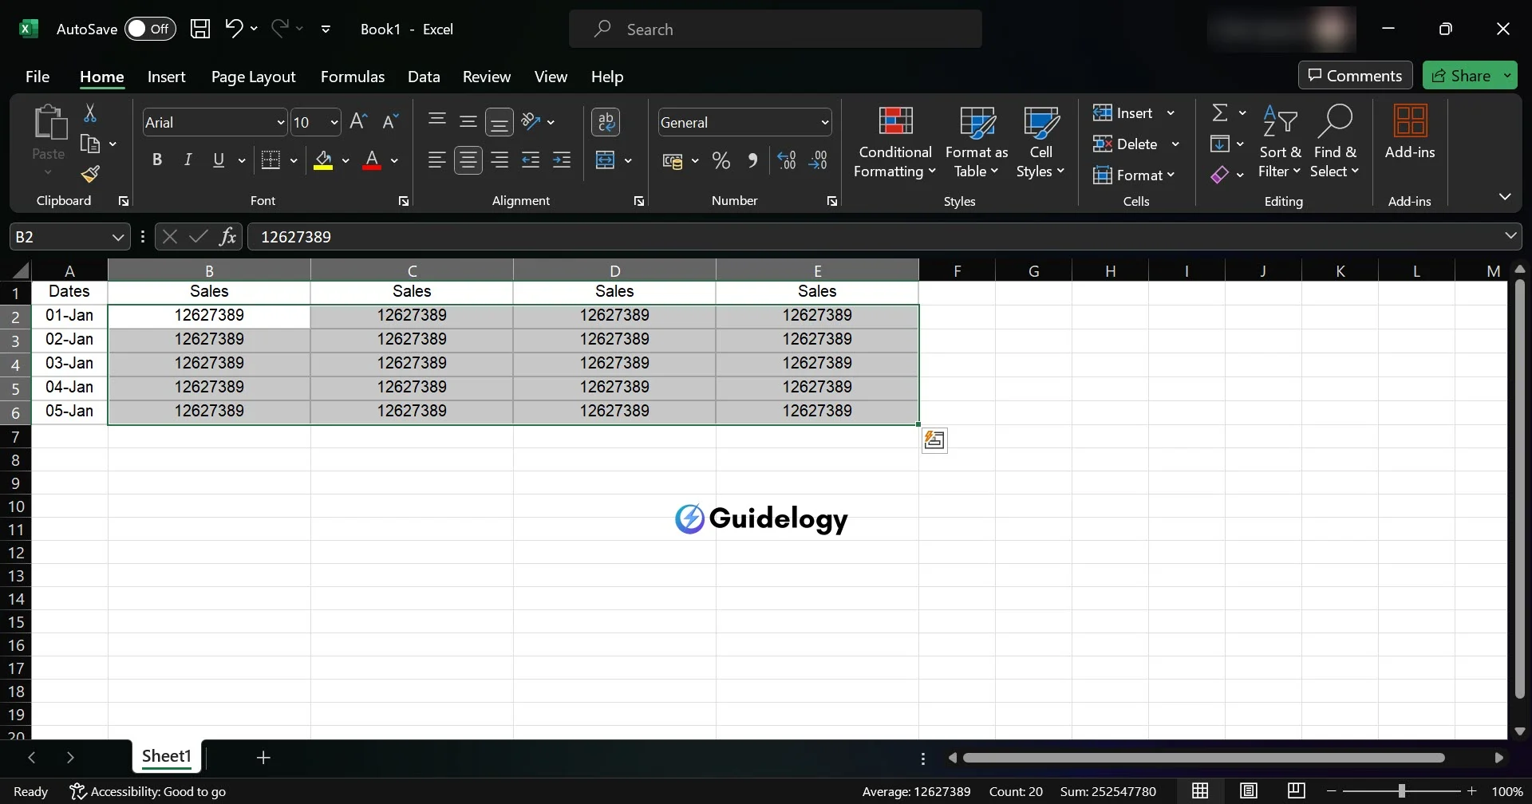
Task: Switch to Page Layout view in status bar
Action: point(1249,790)
